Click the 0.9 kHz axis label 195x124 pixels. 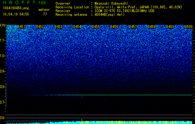pos(2,71)
